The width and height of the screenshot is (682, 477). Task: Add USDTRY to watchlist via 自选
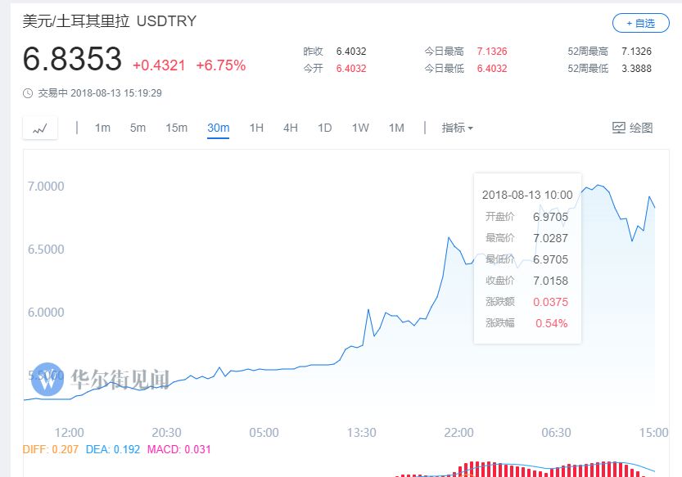tap(634, 23)
